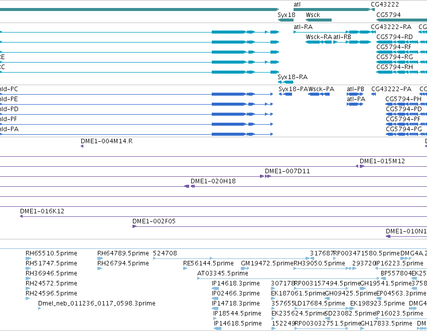The height and width of the screenshot is (331, 427).
Task: Click the ld-PA protein label
Action: 9,129
